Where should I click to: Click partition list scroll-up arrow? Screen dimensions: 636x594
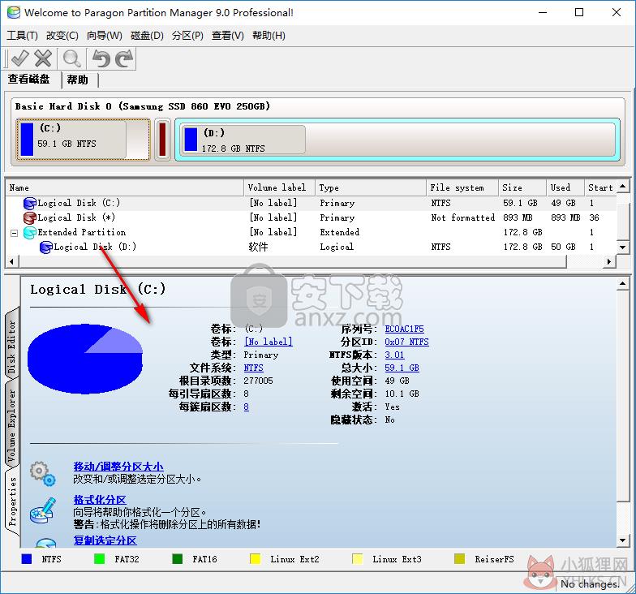tap(623, 187)
